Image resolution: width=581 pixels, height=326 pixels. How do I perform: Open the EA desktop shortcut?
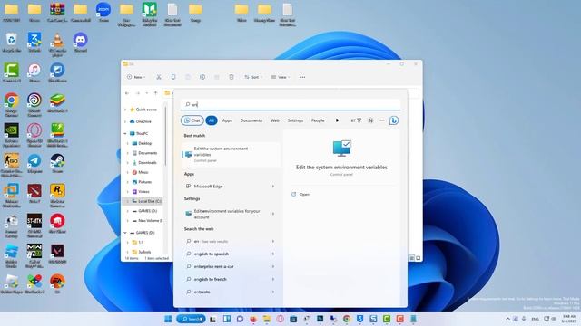pos(57,284)
